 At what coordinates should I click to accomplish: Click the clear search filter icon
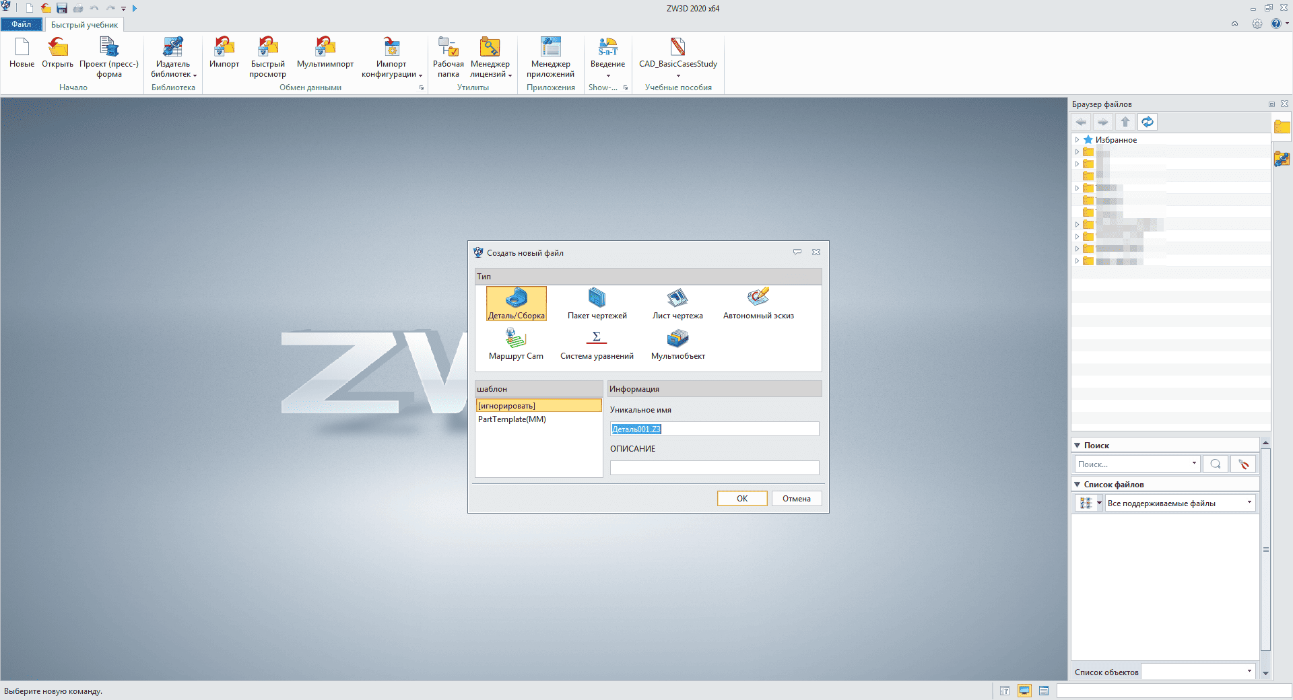(x=1243, y=464)
